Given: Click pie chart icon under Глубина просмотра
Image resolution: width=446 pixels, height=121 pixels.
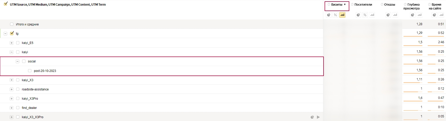Looking at the screenshot, I should pyautogui.click(x=413, y=15).
